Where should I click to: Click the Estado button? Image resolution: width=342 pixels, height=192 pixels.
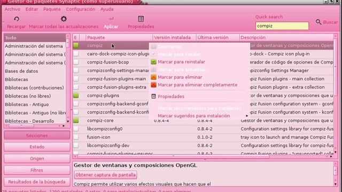(37, 147)
